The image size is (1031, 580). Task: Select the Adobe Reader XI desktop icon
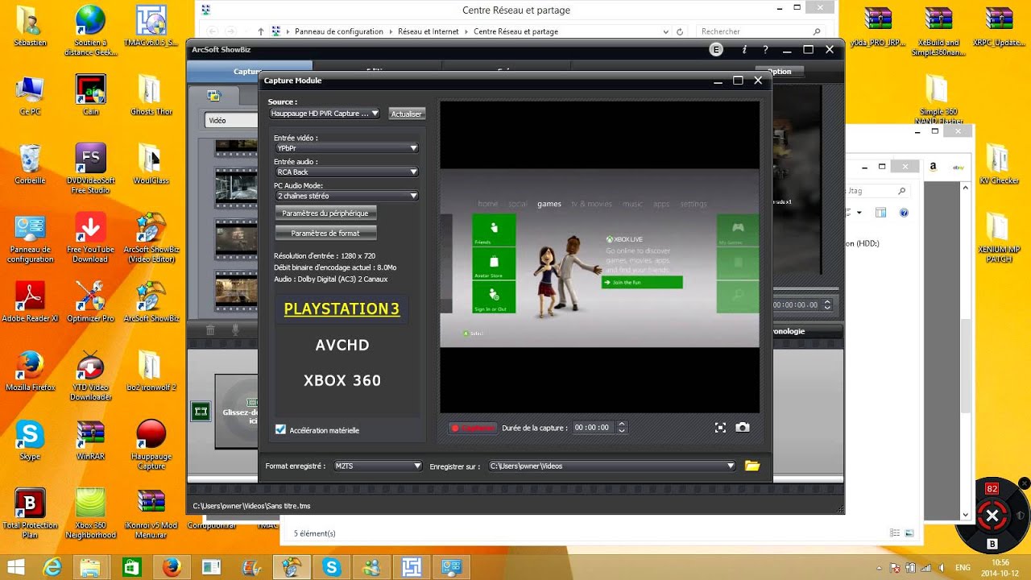pos(30,302)
